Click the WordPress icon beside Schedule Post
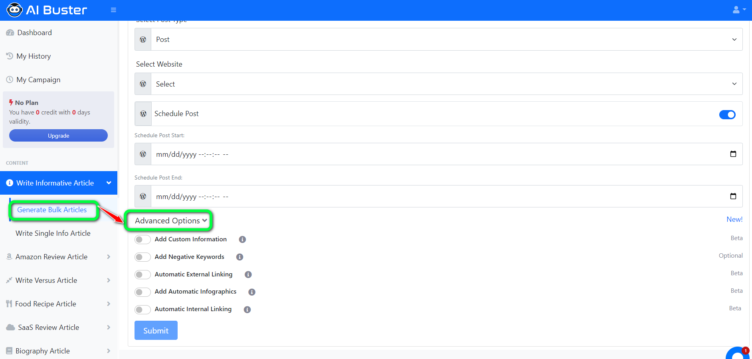The image size is (752, 359). pyautogui.click(x=143, y=114)
